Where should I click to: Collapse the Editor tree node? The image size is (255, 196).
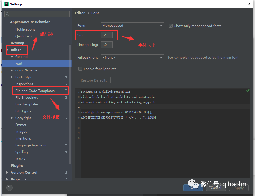tap(7, 50)
